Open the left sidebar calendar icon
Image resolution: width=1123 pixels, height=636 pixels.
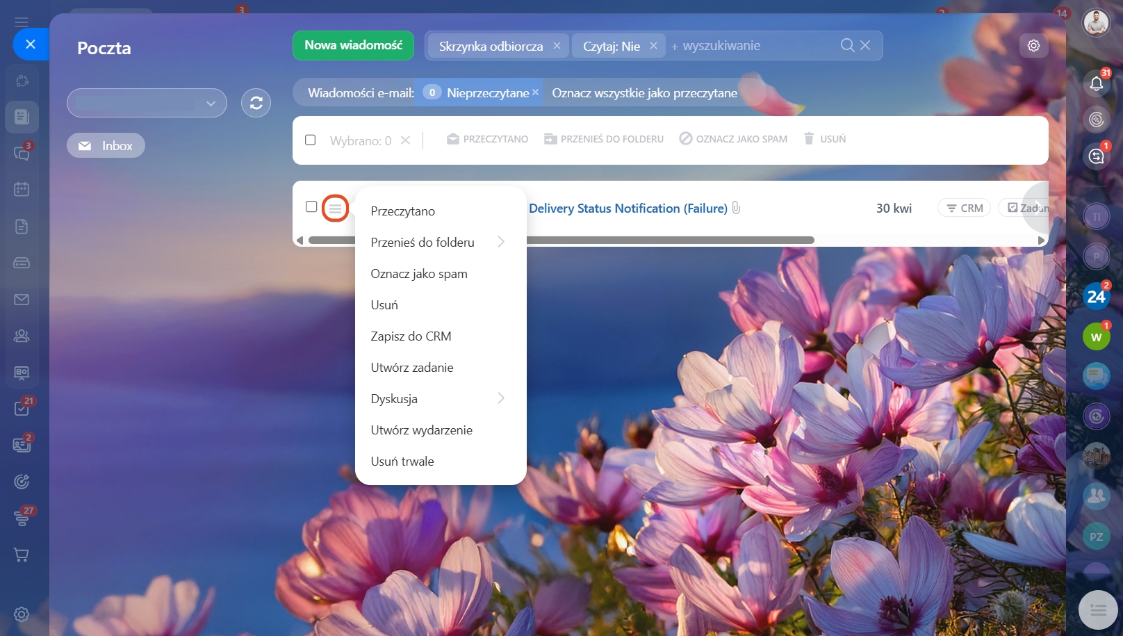22,189
